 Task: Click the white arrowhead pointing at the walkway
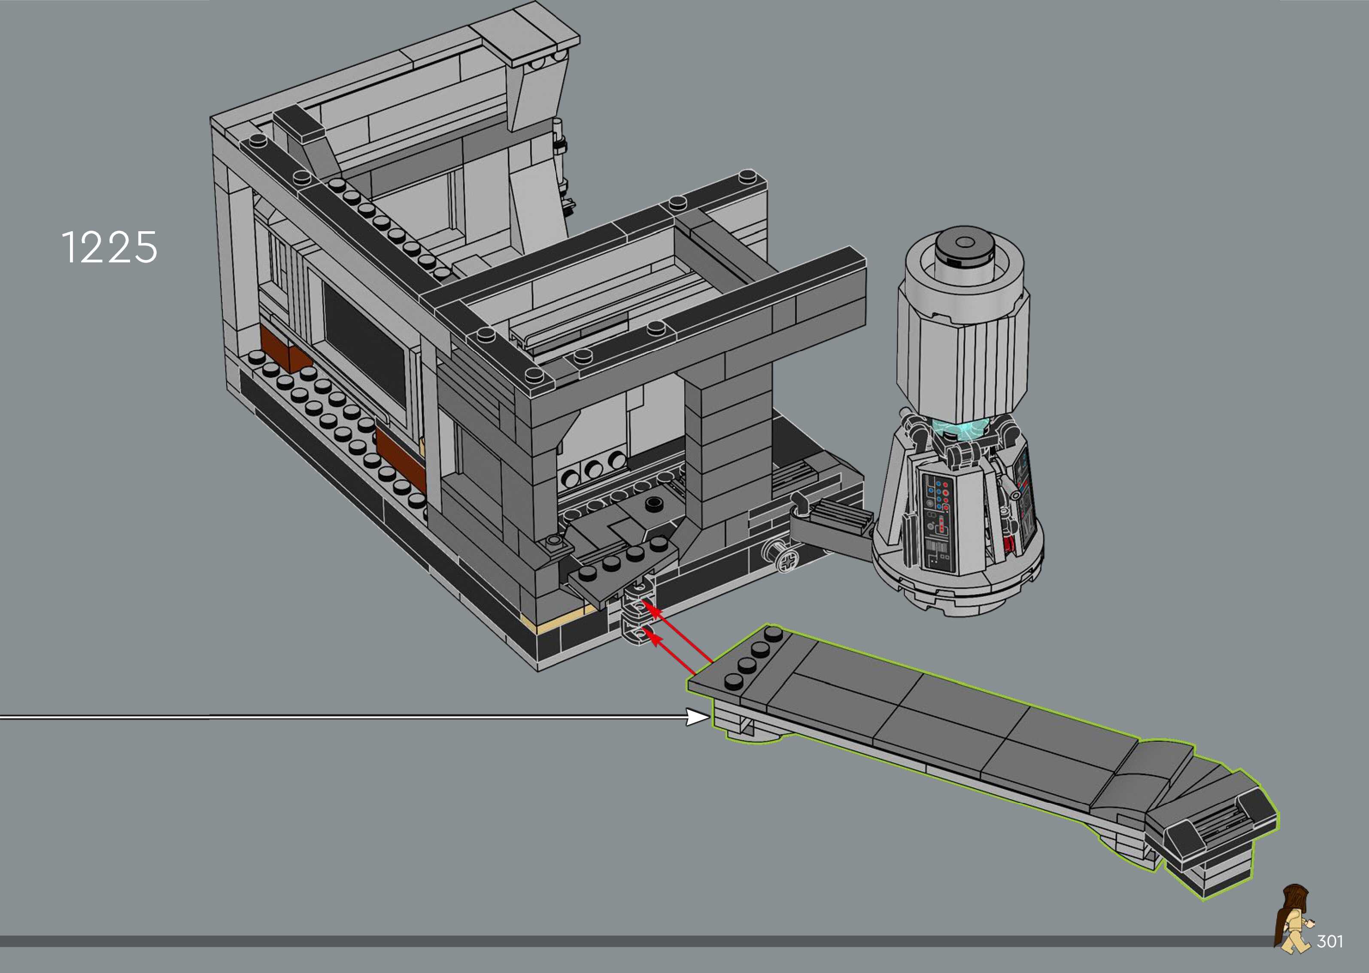point(697,717)
